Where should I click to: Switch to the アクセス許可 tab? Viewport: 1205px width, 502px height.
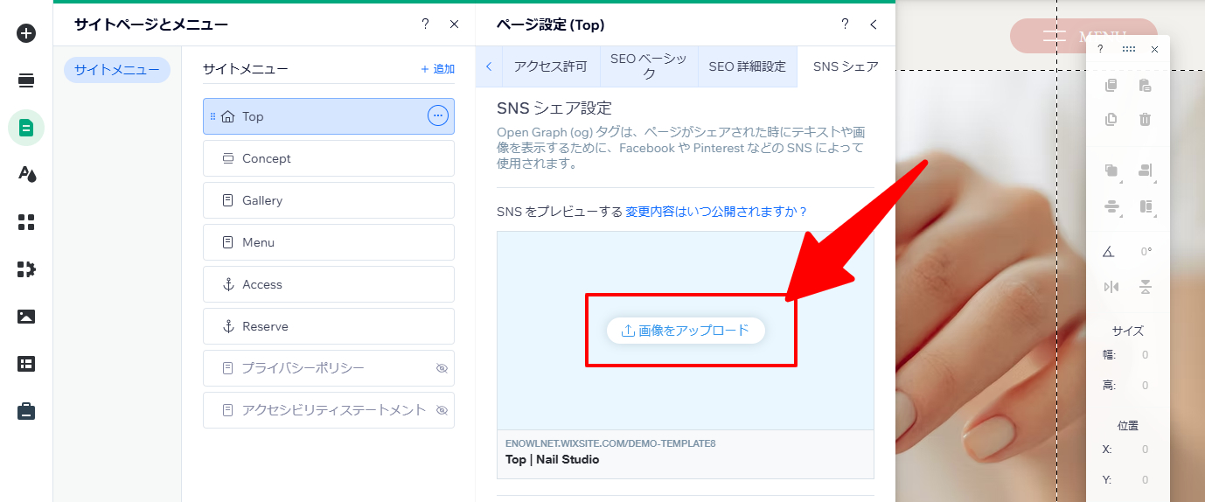(x=550, y=66)
